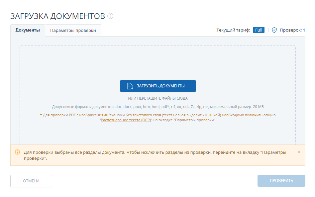This screenshot has width=315, height=197.
Task: Click the ЗАГРУЗКА ДОКУМЕНТОВ page heading
Action: (x=57, y=16)
